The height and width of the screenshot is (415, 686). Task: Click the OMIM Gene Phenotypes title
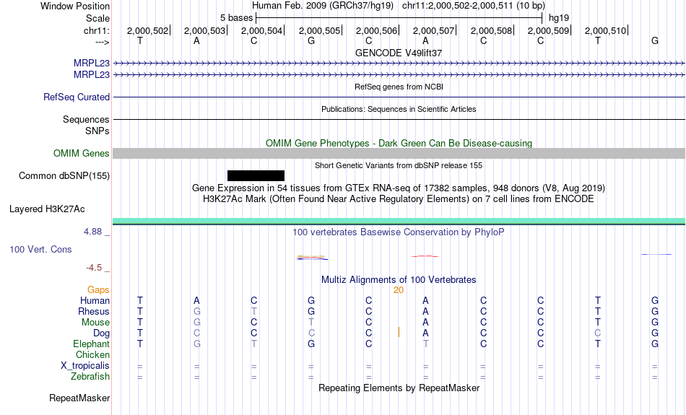[399, 144]
